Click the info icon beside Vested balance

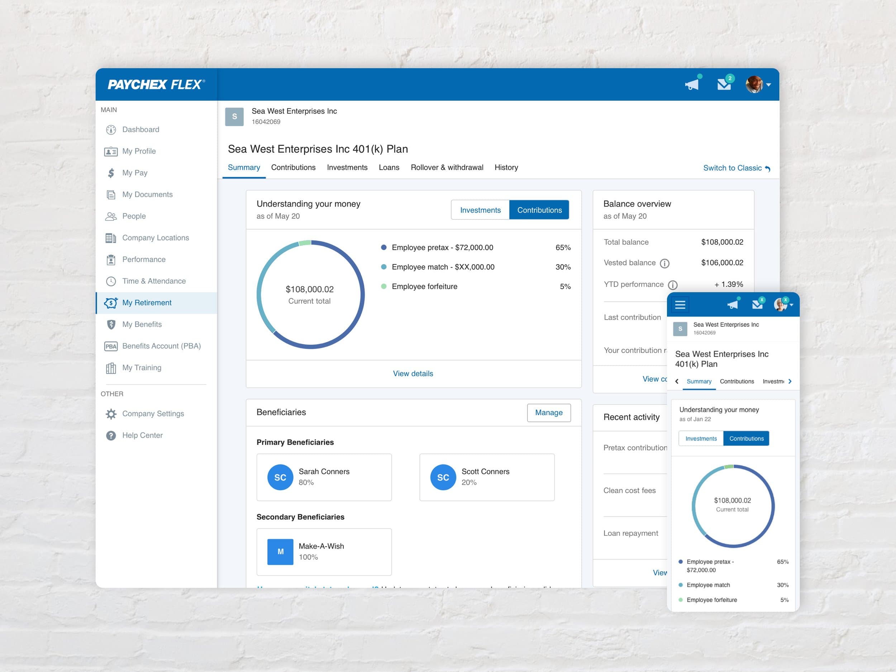point(664,263)
